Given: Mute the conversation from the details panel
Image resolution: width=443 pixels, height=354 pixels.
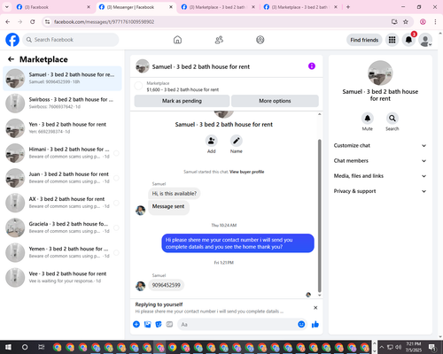Looking at the screenshot, I should point(368,119).
